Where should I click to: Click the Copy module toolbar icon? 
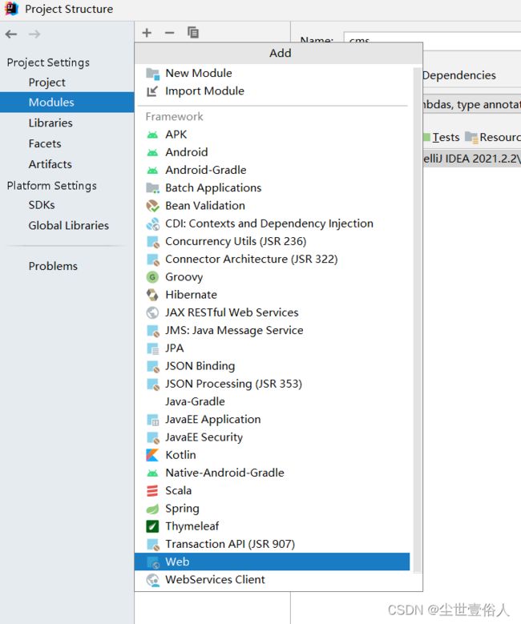coord(193,33)
